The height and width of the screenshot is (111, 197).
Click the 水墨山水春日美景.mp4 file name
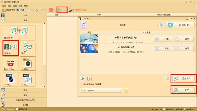[126, 37]
